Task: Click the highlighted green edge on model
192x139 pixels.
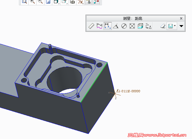Action: 94,82
